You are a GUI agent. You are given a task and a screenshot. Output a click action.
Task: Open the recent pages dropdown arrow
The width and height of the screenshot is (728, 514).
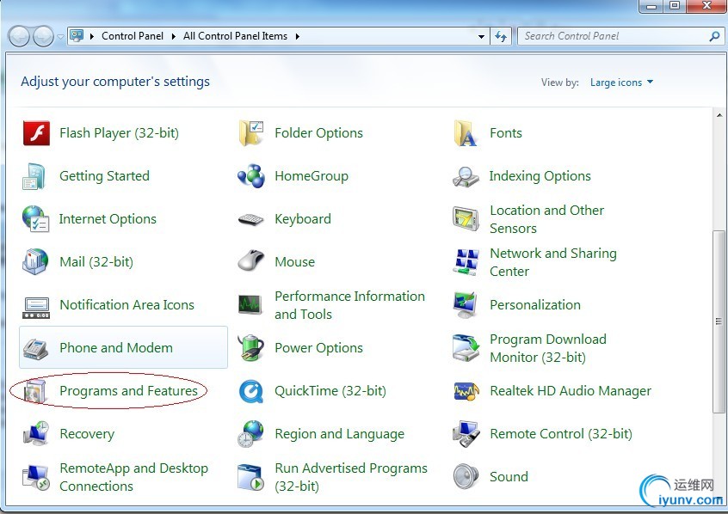tap(60, 36)
